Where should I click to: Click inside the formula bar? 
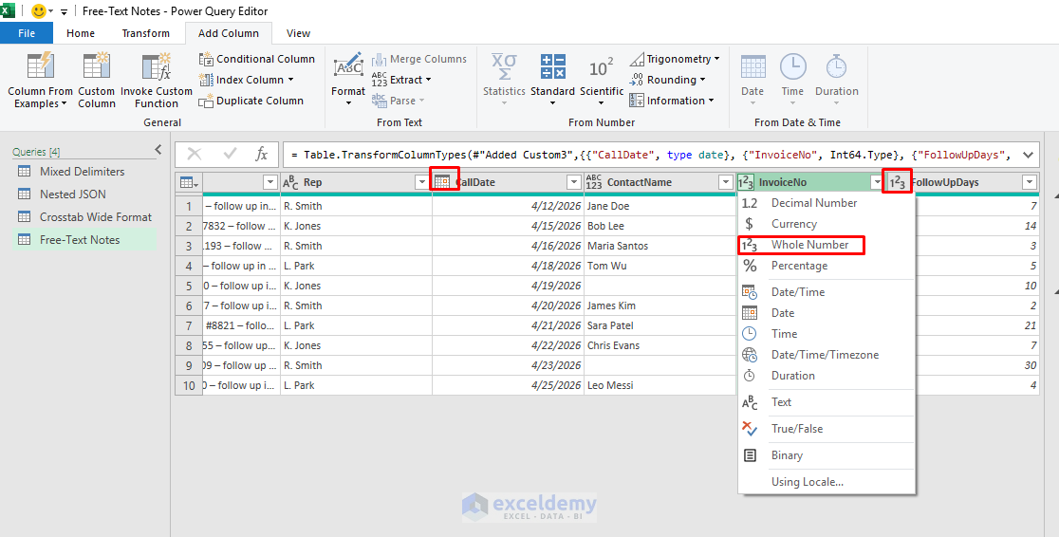click(x=651, y=156)
